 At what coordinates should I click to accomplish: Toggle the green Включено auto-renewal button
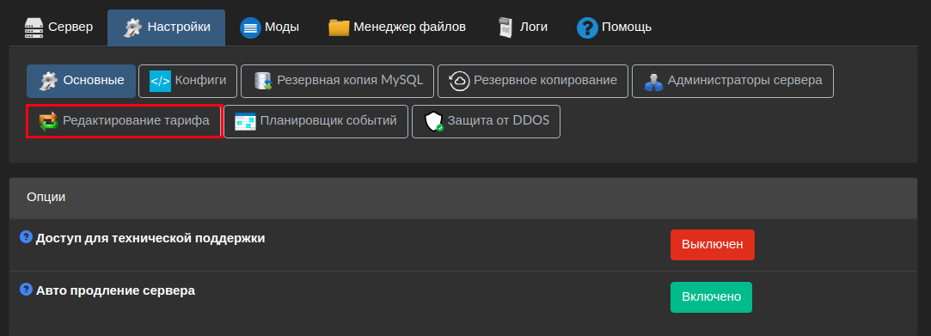[711, 296]
